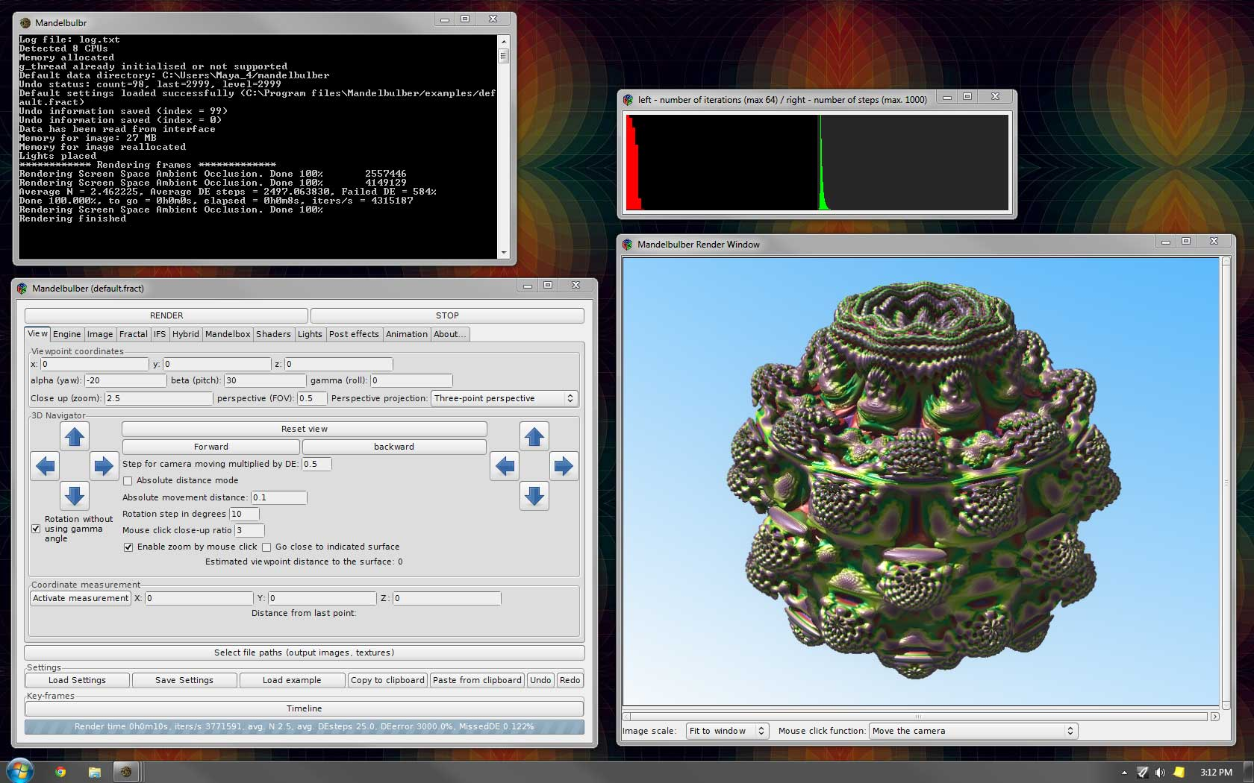Click Redo button
1254x783 pixels.
coord(570,680)
